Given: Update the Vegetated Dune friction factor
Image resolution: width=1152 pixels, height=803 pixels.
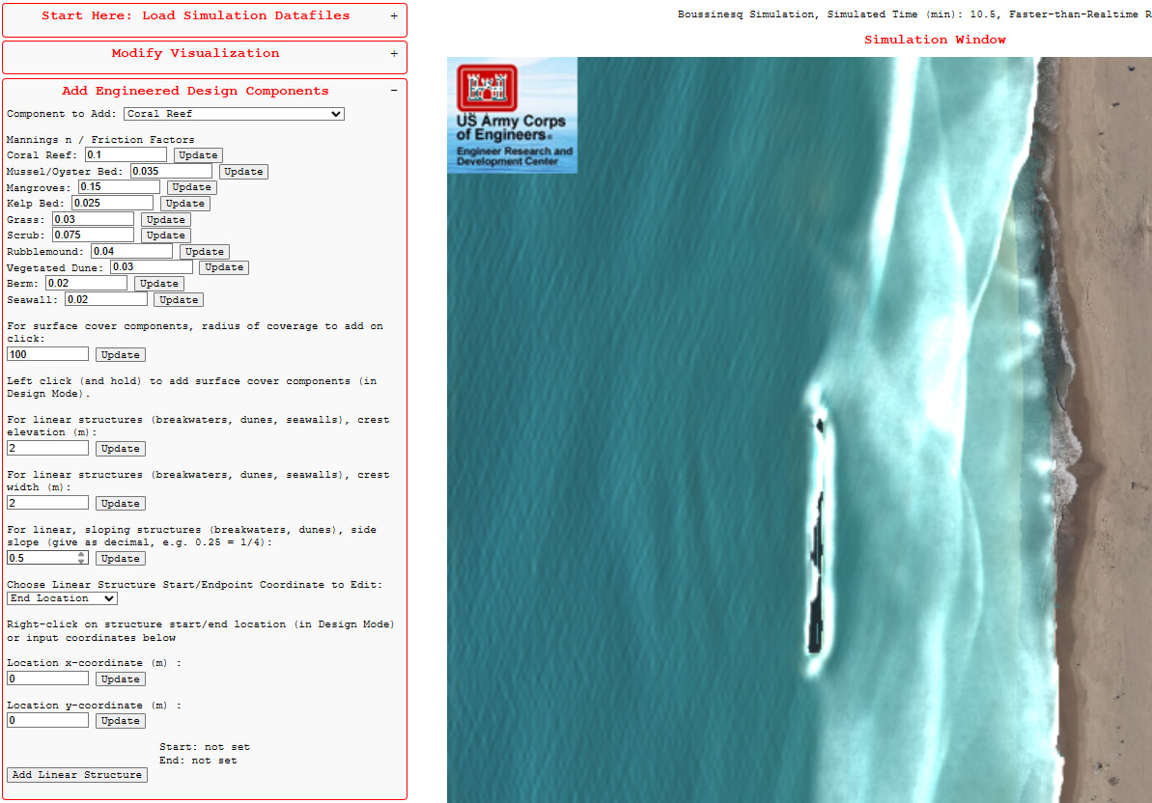Looking at the screenshot, I should pyautogui.click(x=224, y=267).
